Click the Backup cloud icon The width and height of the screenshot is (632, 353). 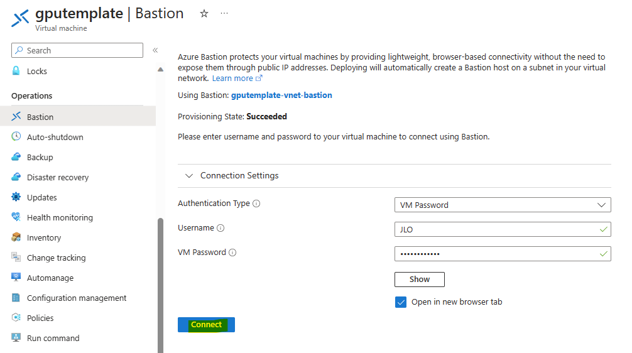pos(16,157)
